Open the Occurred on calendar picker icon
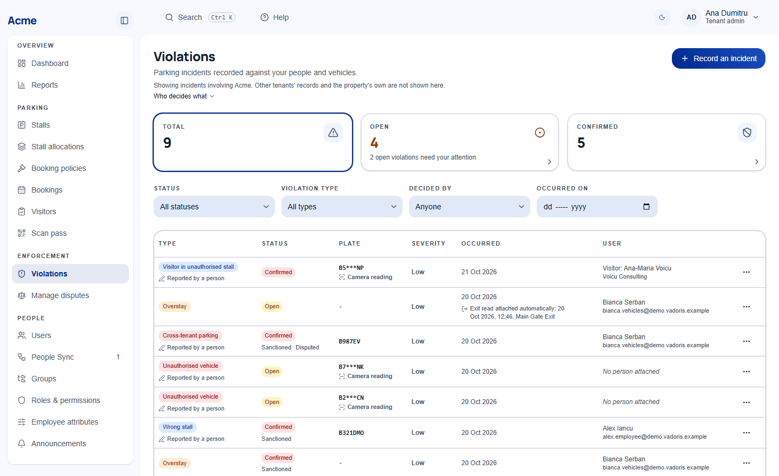The image size is (779, 476). [x=646, y=207]
